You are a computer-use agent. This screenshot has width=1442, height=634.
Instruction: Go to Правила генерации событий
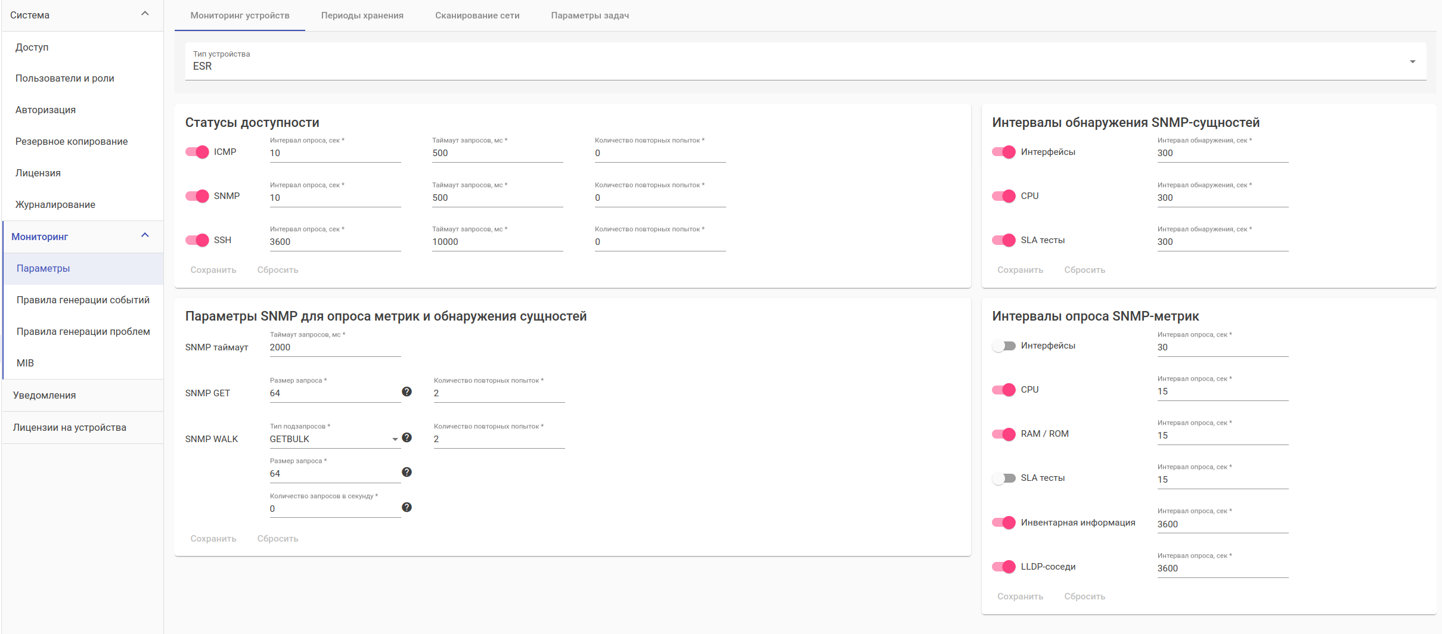[x=83, y=300]
